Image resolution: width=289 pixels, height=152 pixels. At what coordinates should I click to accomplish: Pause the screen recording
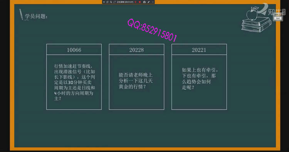136,2
